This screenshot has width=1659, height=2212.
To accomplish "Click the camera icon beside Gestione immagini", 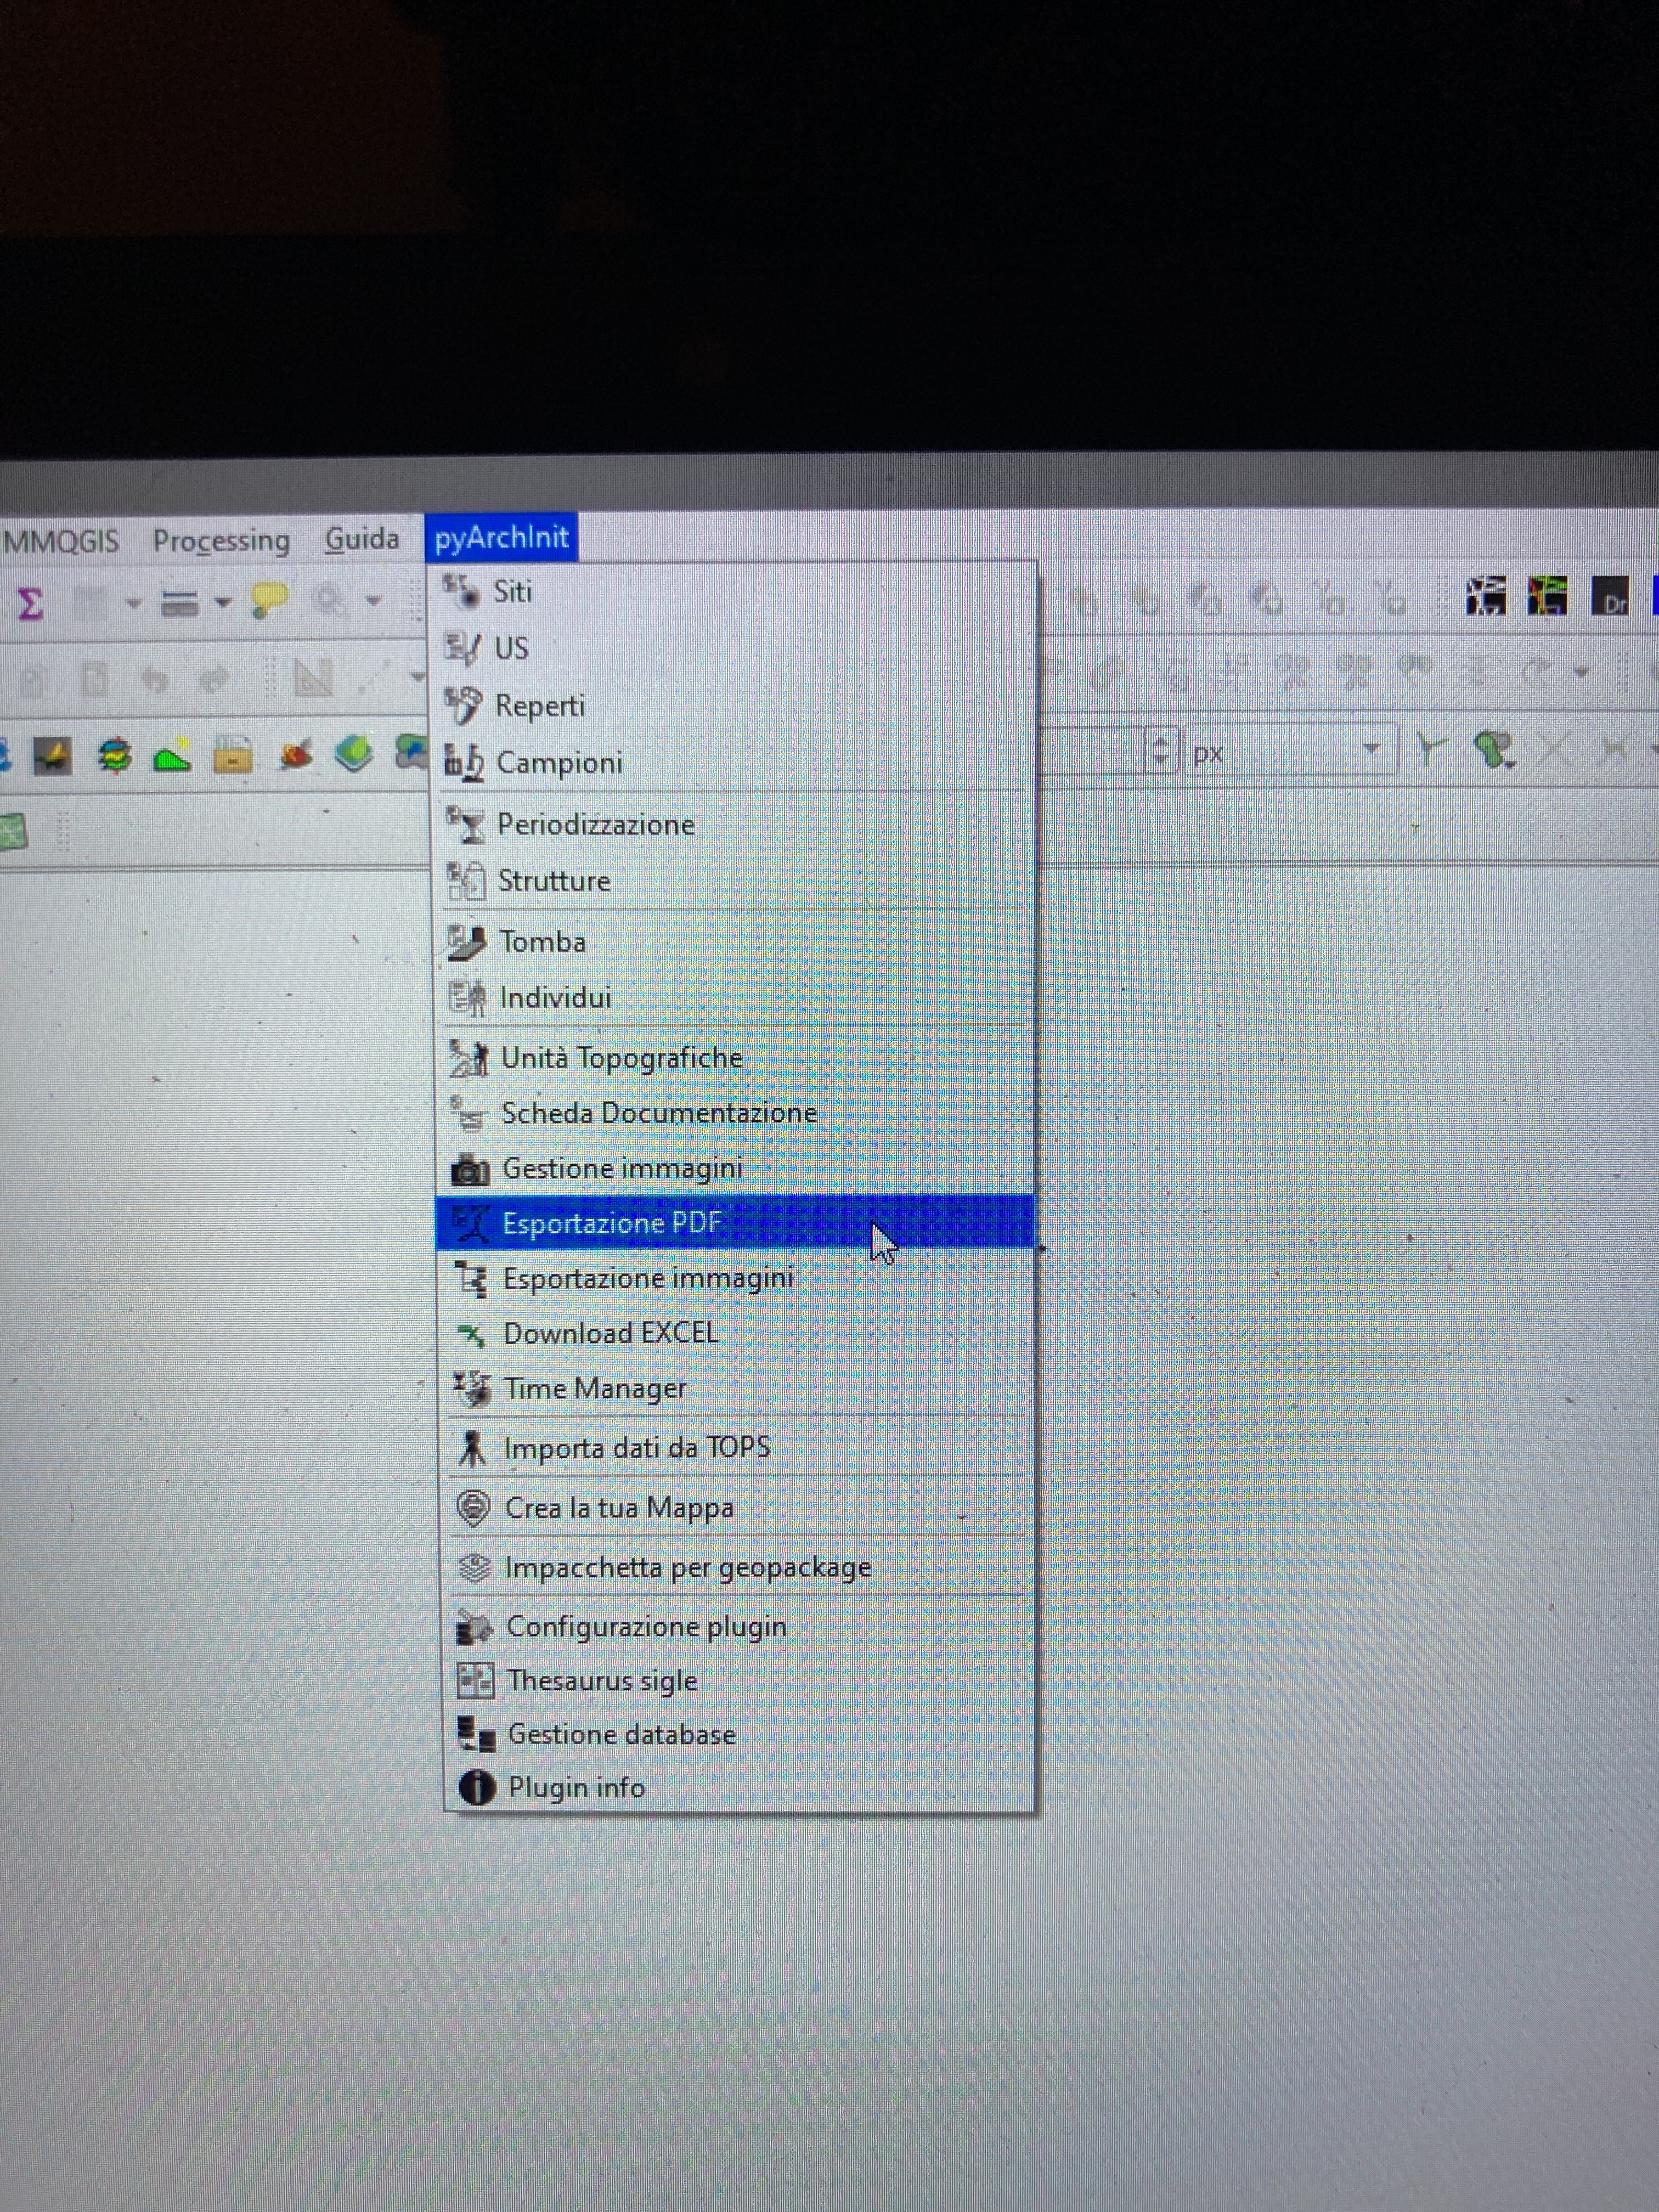I will pos(469,1169).
